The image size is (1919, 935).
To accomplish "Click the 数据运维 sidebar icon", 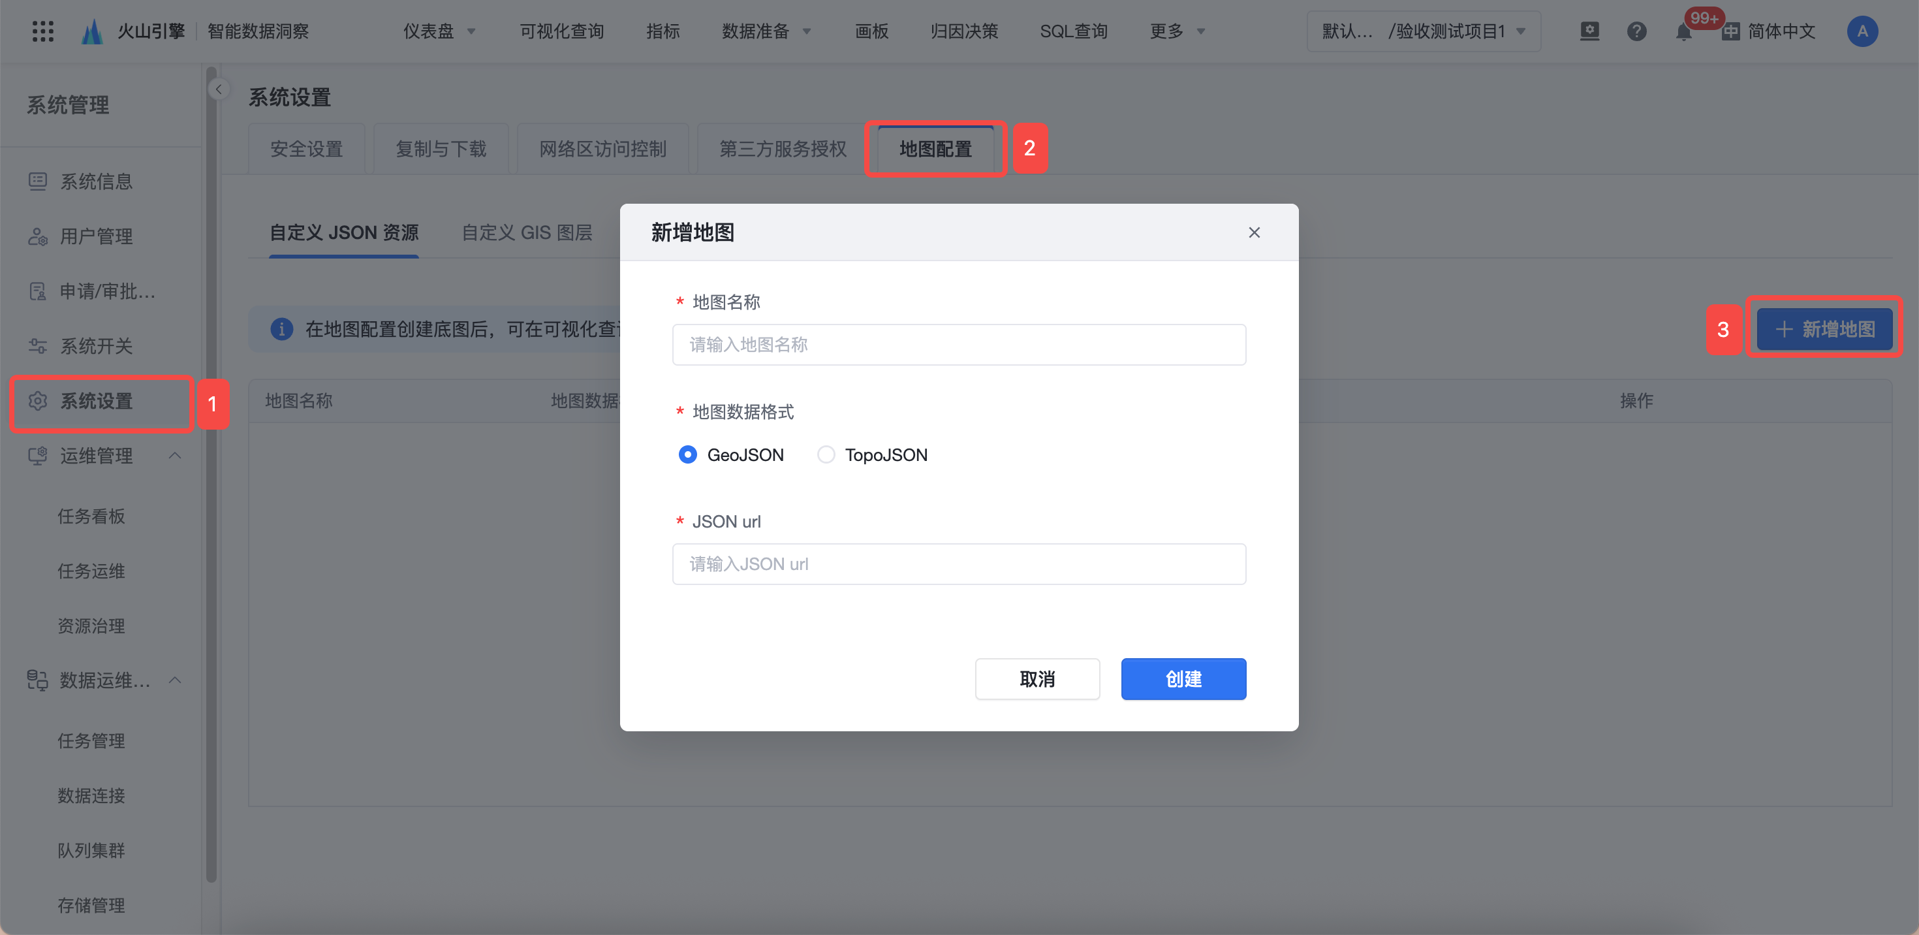I will pos(37,680).
